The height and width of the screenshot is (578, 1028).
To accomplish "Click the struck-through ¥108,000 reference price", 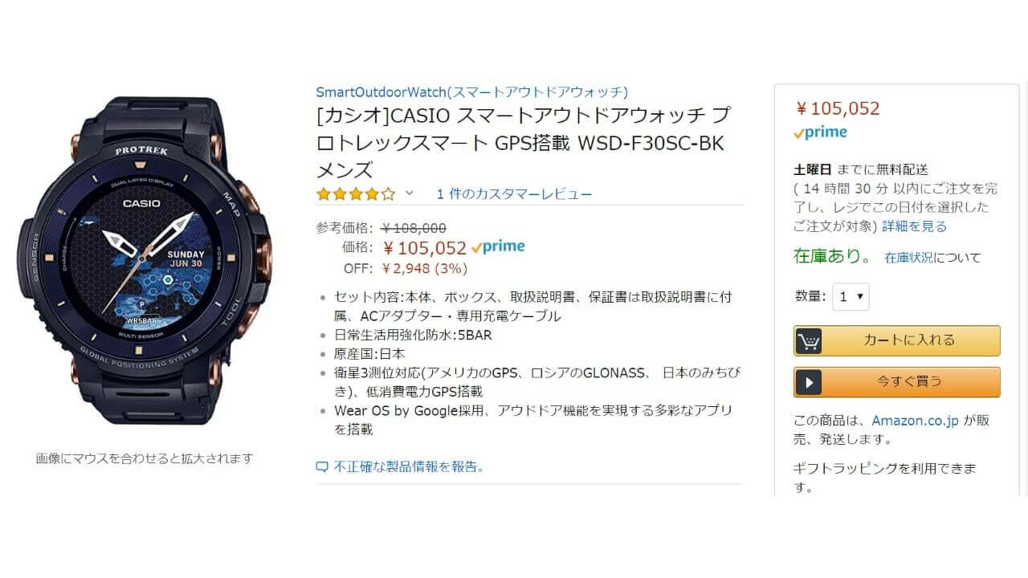I will point(414,228).
